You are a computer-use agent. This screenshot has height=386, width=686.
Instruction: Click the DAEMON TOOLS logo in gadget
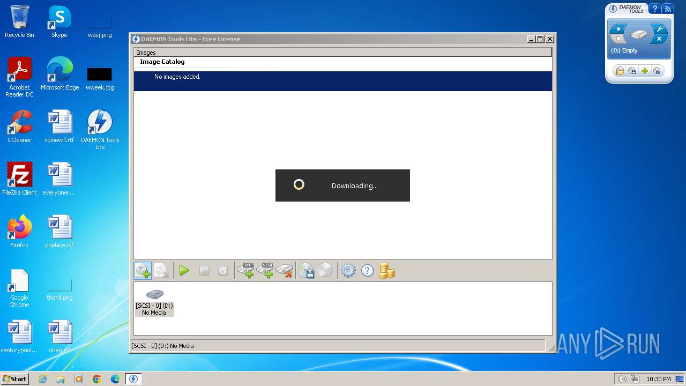[626, 9]
